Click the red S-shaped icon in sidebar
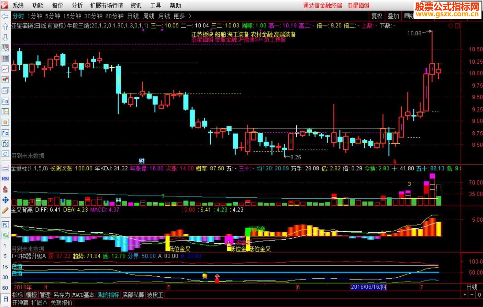Viewport: 483px width, 307px height. click(x=5, y=189)
